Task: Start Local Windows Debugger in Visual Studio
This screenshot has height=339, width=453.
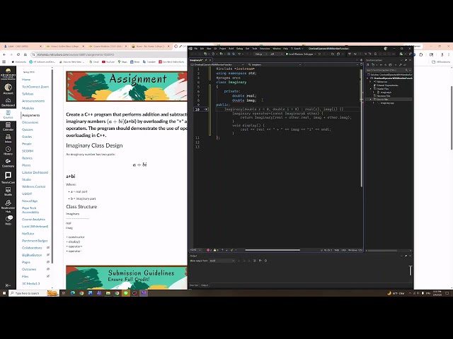Action: 300,54
